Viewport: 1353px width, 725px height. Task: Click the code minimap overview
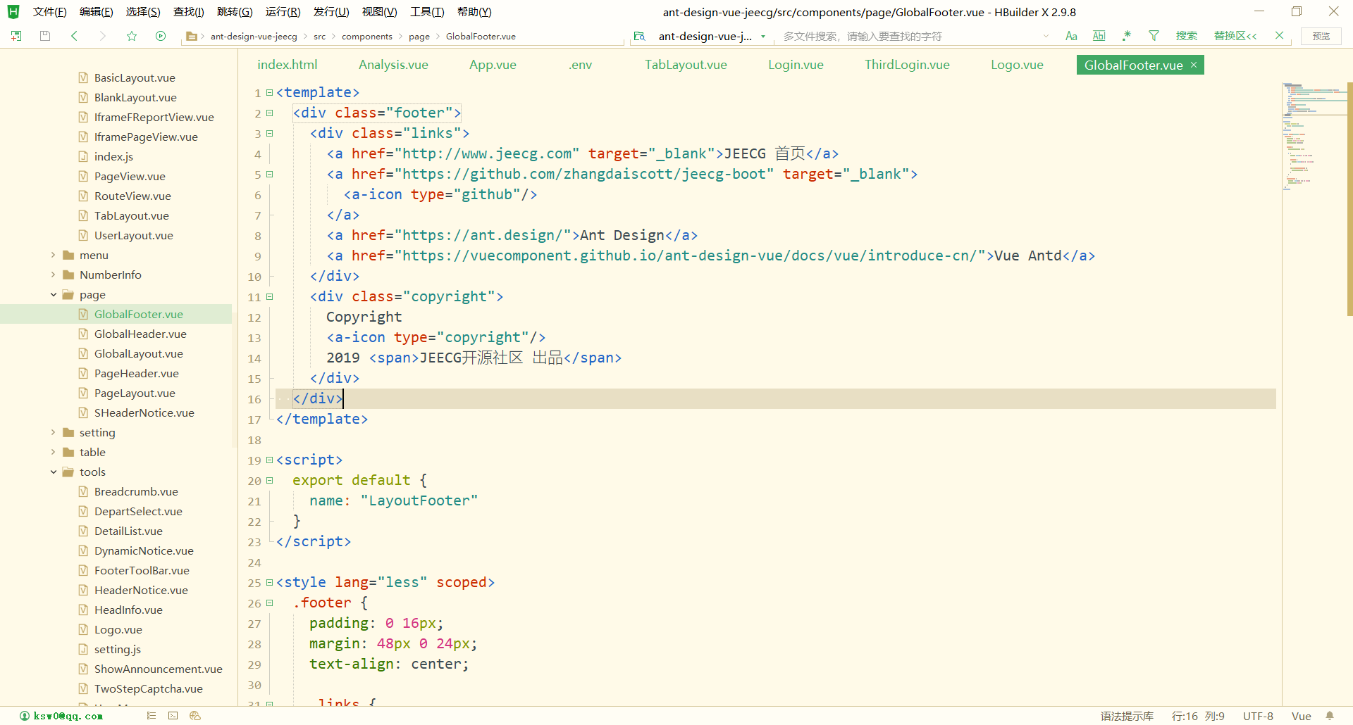(1313, 137)
